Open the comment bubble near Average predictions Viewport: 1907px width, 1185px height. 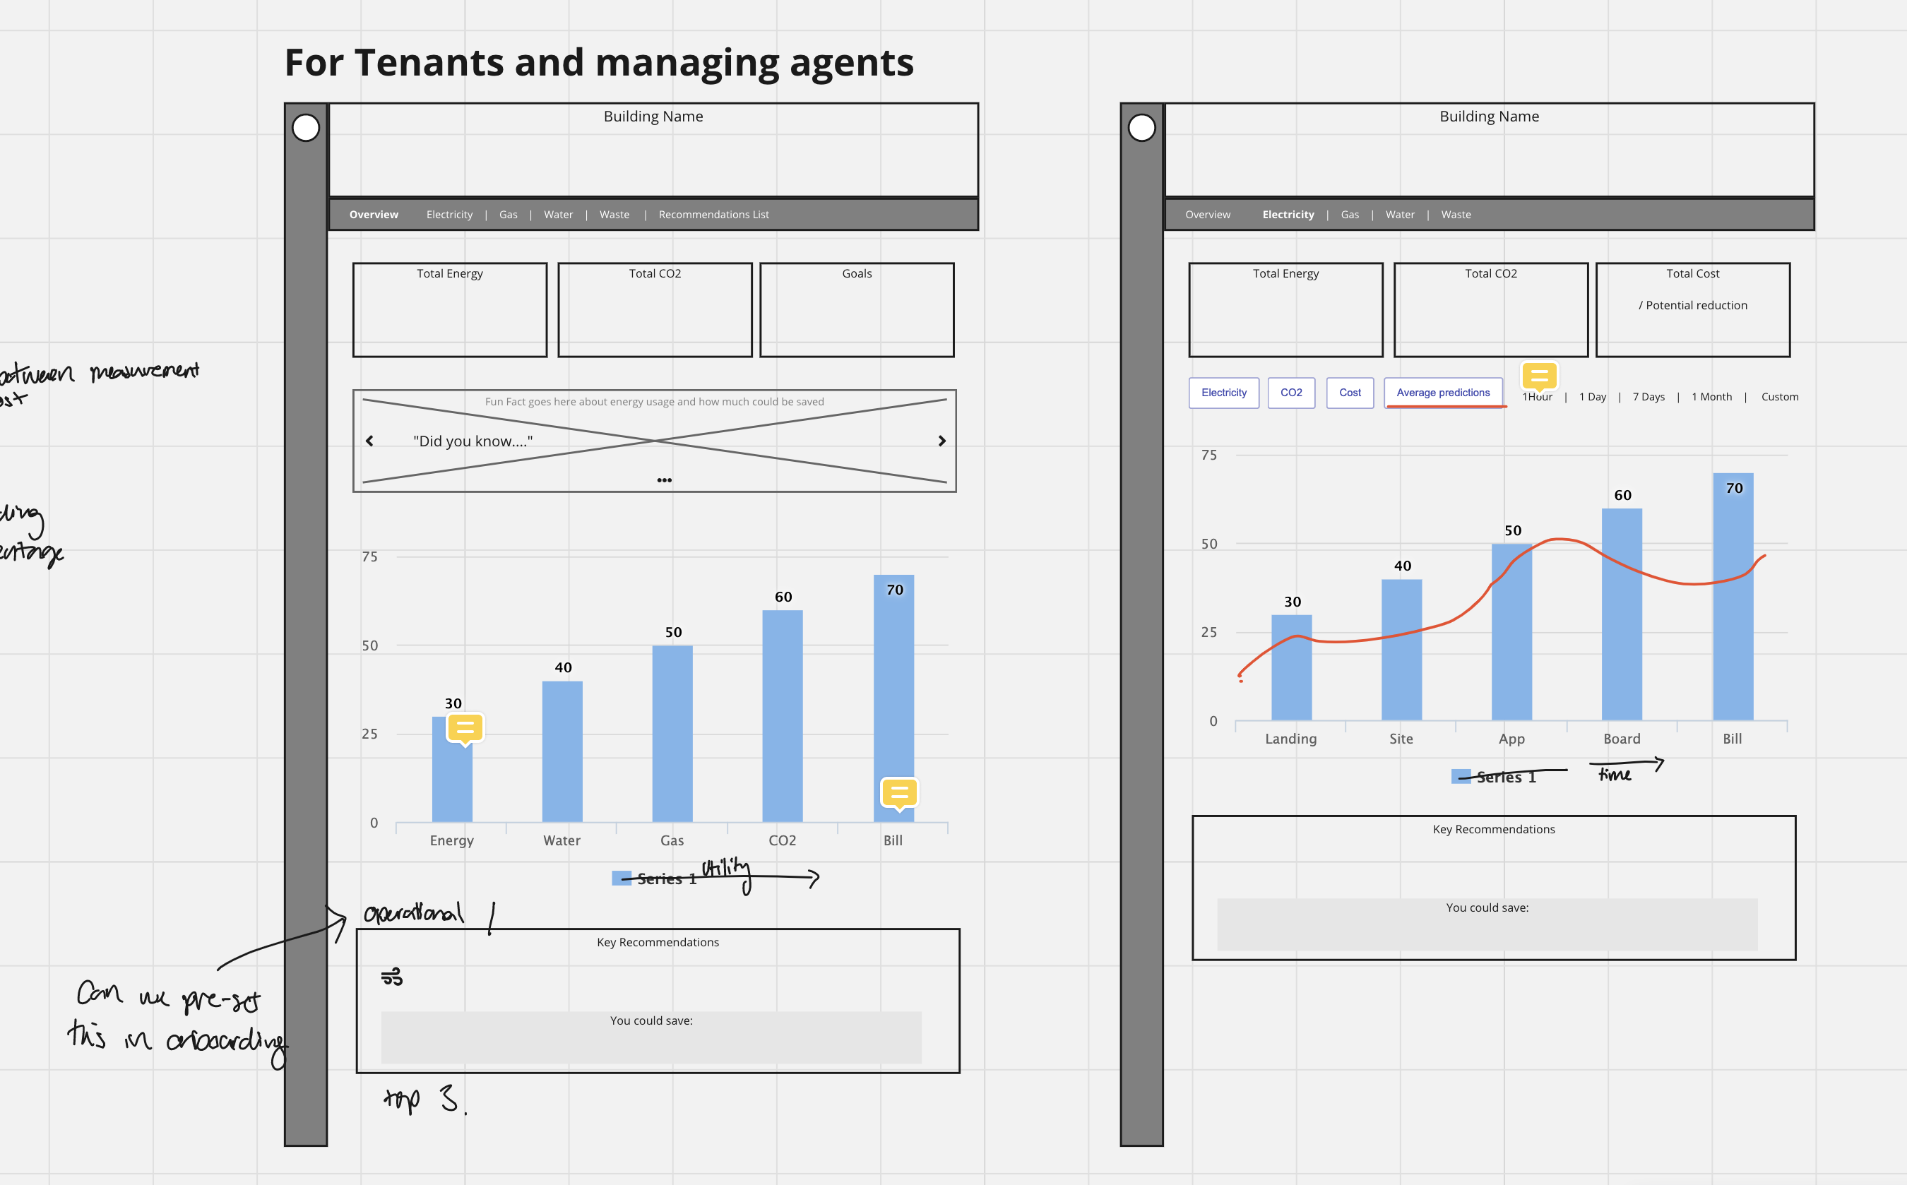tap(1538, 377)
